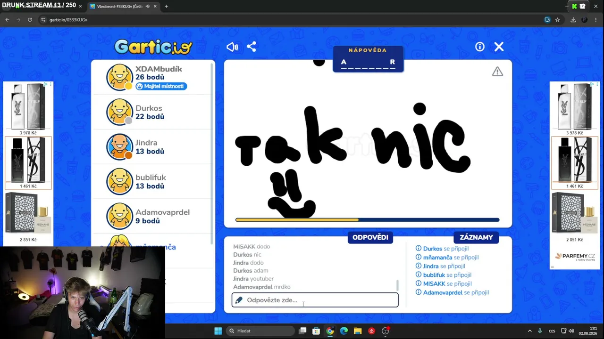Close the Všeobecné #33KUGv browser tab
The height and width of the screenshot is (339, 604).
[155, 7]
